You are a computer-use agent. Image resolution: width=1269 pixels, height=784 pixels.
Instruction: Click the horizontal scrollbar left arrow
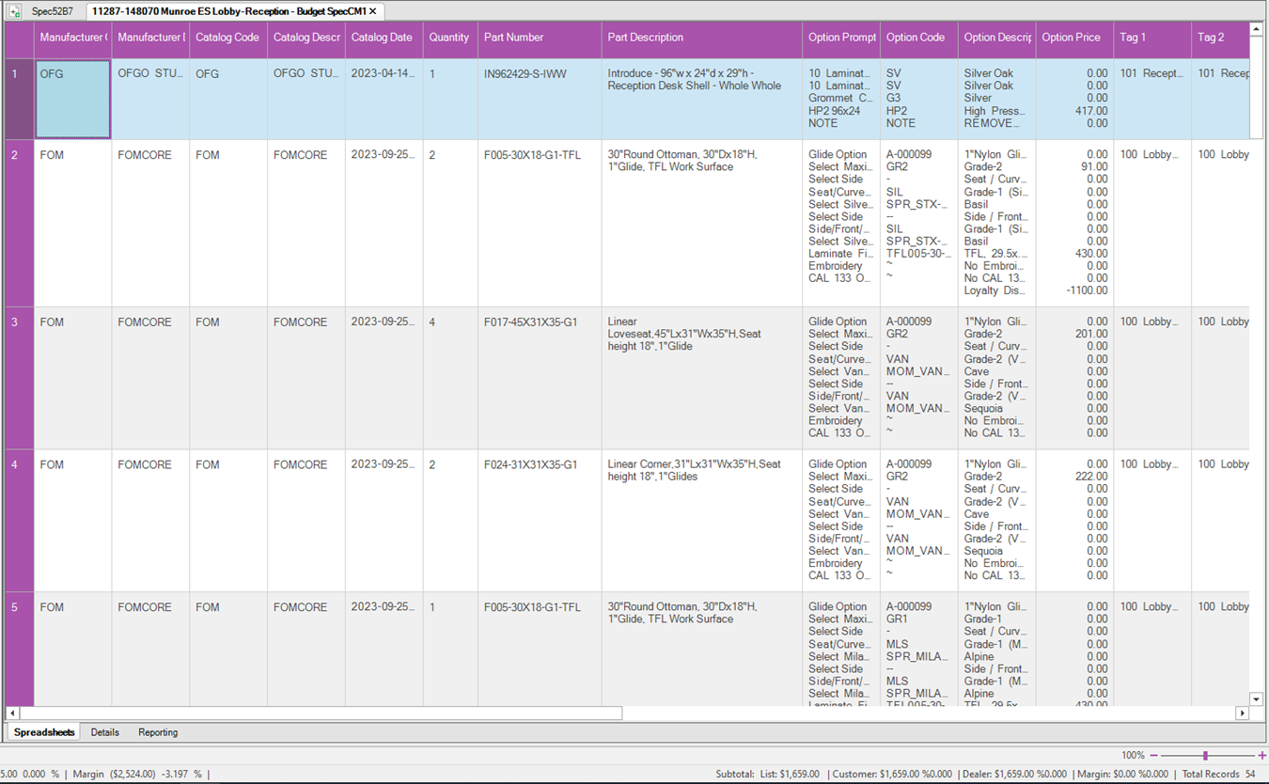coord(12,713)
